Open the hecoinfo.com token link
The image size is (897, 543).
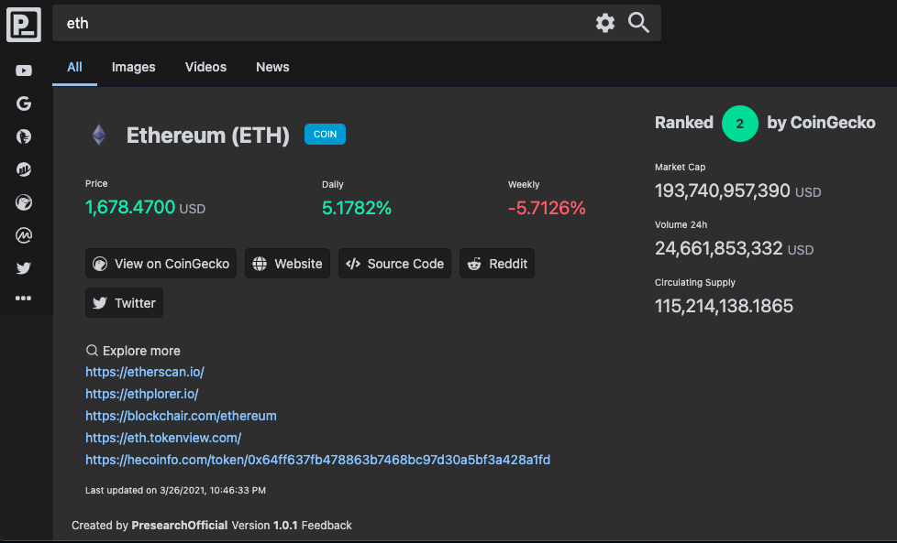tap(317, 460)
